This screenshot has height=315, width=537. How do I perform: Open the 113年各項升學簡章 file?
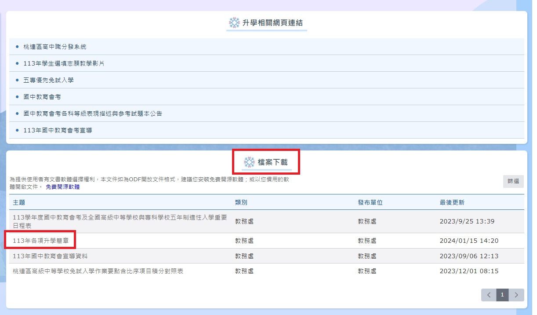coord(40,241)
